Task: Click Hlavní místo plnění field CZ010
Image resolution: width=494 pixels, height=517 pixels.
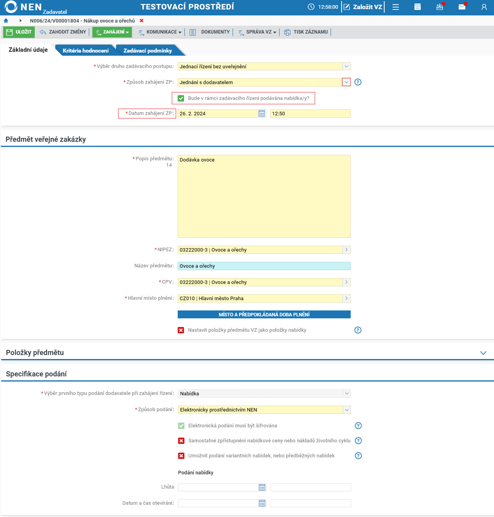Action: pos(260,298)
